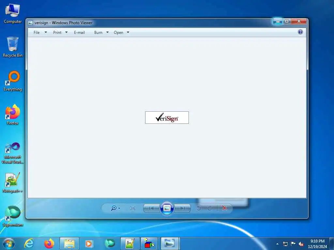Click the Photo Viewer title bar icon

(x=30, y=23)
